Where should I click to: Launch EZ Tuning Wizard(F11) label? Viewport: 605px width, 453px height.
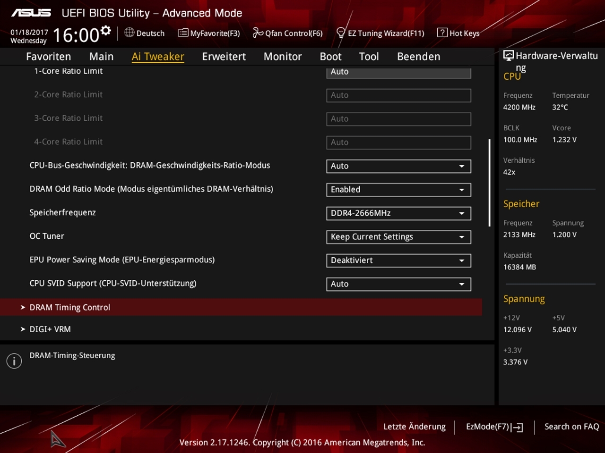click(x=386, y=33)
